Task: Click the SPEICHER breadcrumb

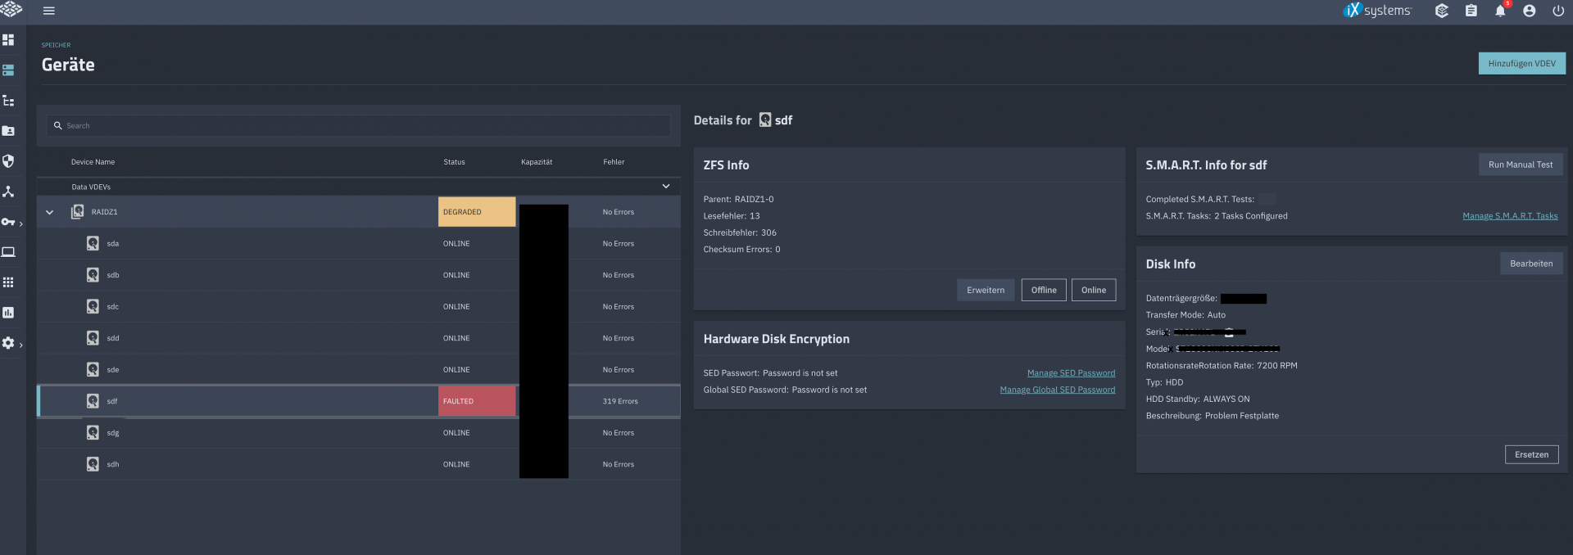Action: (56, 45)
